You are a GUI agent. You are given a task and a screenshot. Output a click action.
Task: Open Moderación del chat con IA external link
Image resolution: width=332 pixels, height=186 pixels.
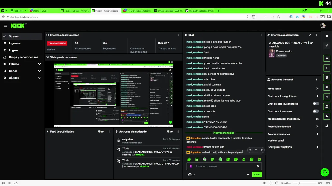click(317, 119)
